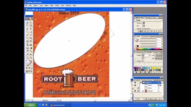Select the Mesh tool
The height and width of the screenshot is (107, 191).
click(27, 48)
